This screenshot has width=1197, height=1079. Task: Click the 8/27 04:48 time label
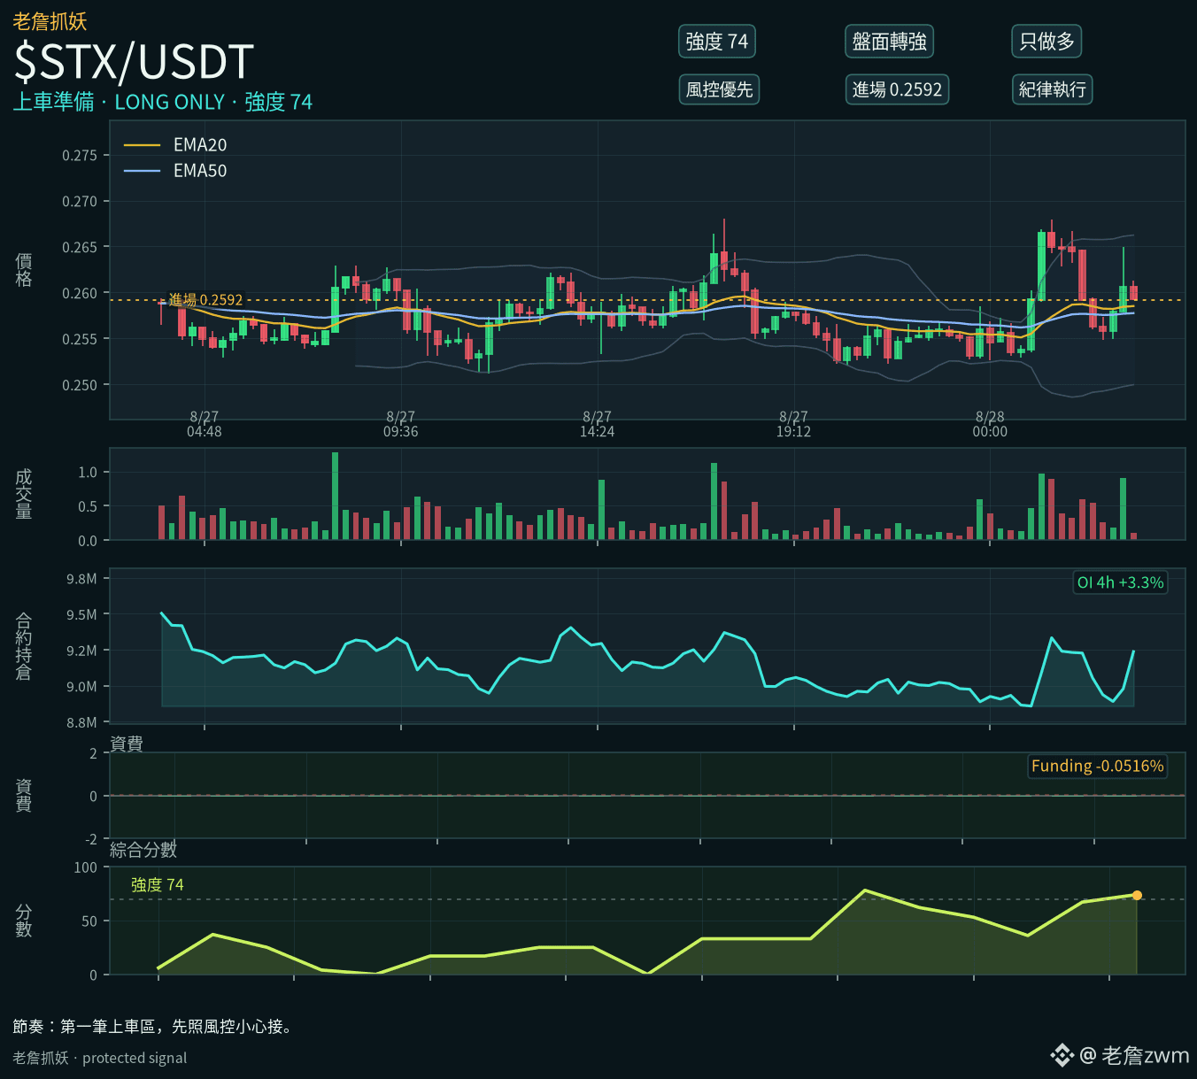[x=205, y=424]
